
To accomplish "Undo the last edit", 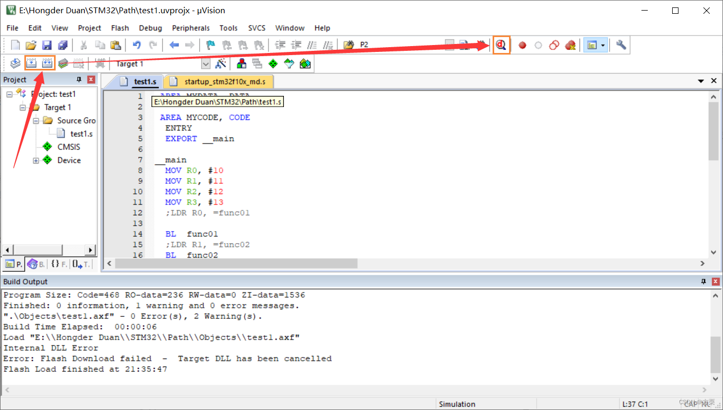I will pos(137,45).
